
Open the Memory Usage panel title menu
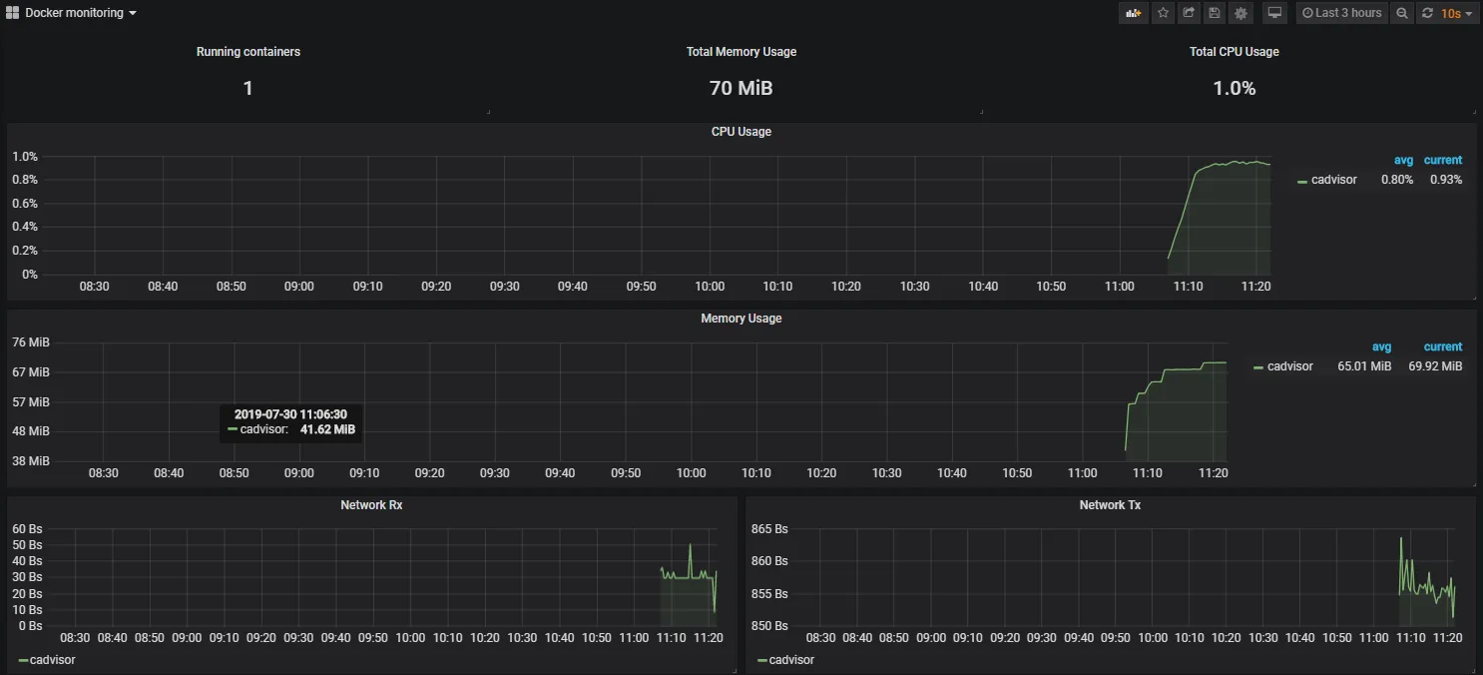click(x=741, y=319)
